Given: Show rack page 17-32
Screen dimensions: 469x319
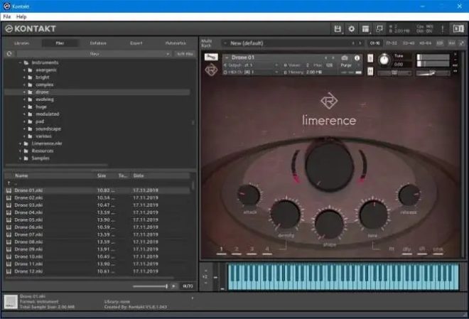Looking at the screenshot, I should (392, 43).
